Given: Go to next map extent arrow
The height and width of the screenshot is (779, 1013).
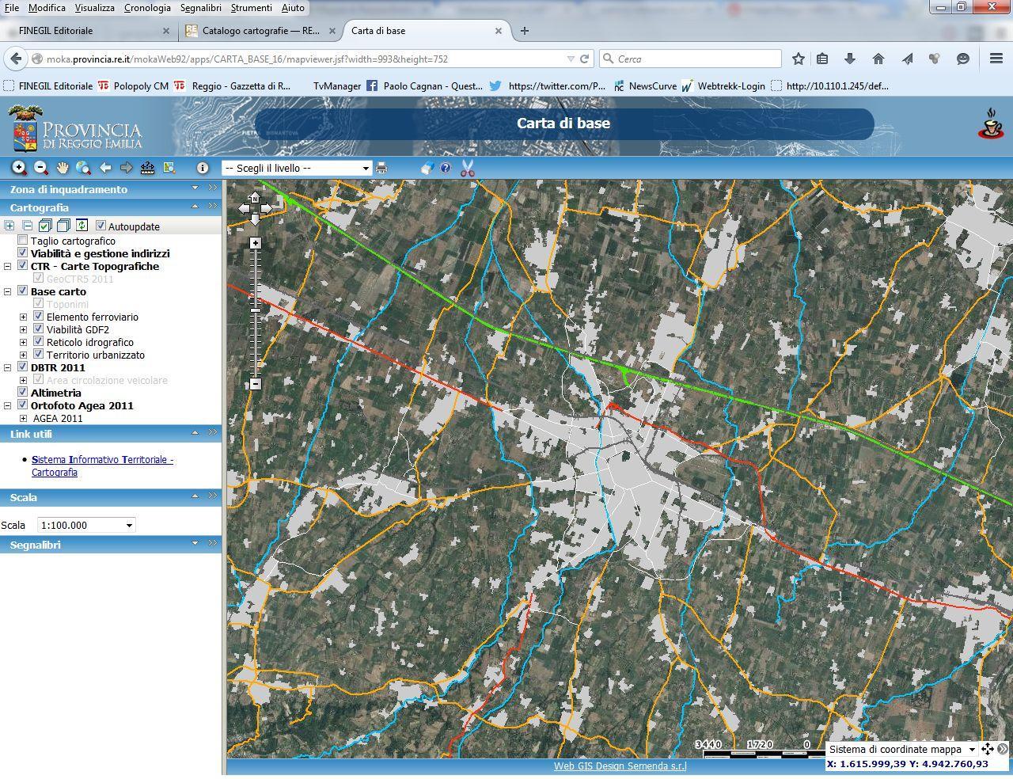Looking at the screenshot, I should point(126,168).
